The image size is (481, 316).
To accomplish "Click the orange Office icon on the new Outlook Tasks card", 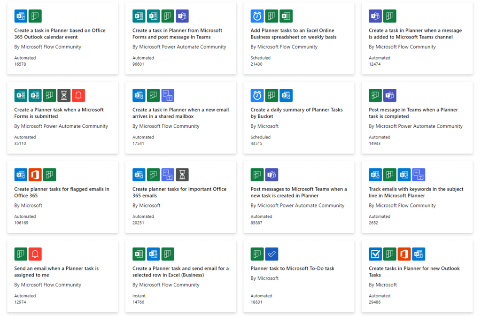I will (x=404, y=254).
